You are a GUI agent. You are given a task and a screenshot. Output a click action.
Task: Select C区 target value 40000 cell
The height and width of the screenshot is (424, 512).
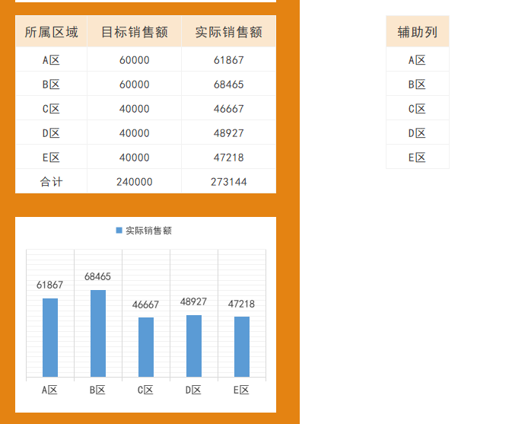134,108
